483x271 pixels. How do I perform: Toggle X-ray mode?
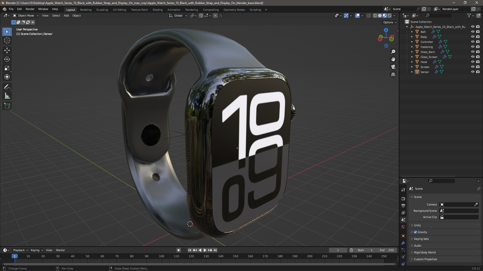[369, 16]
